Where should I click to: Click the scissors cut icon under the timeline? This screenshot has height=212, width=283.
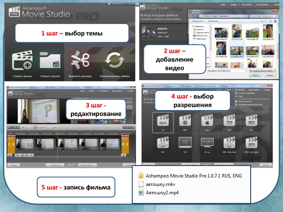click(22, 155)
